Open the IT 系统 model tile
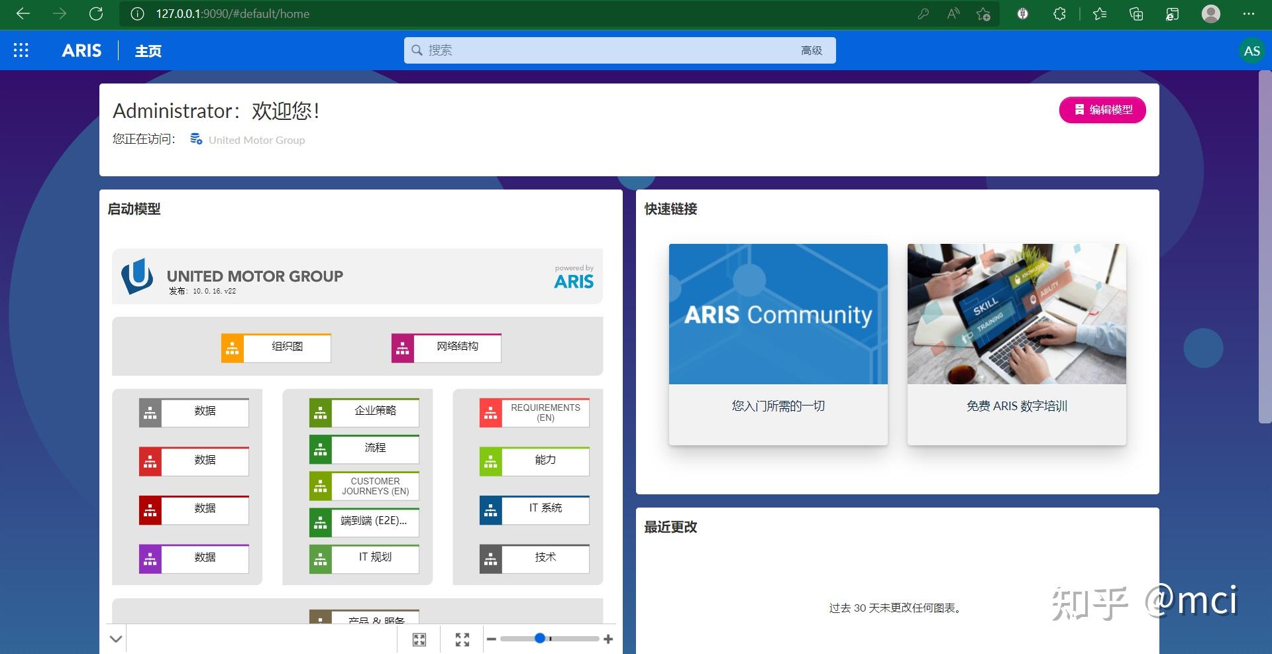This screenshot has width=1272, height=654. pyautogui.click(x=535, y=510)
